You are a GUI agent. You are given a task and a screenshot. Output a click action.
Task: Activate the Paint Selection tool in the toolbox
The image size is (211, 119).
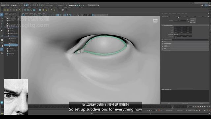[x=2, y=21]
